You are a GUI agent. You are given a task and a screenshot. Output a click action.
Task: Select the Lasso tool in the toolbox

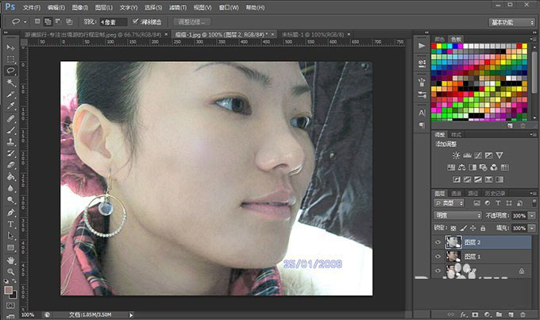pos(11,70)
